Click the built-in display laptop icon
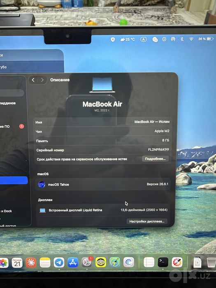The image size is (216, 288). click(43, 210)
